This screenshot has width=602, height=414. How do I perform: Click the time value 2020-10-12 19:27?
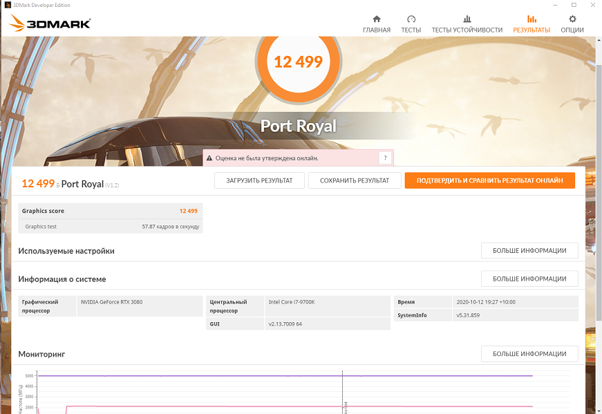click(486, 302)
